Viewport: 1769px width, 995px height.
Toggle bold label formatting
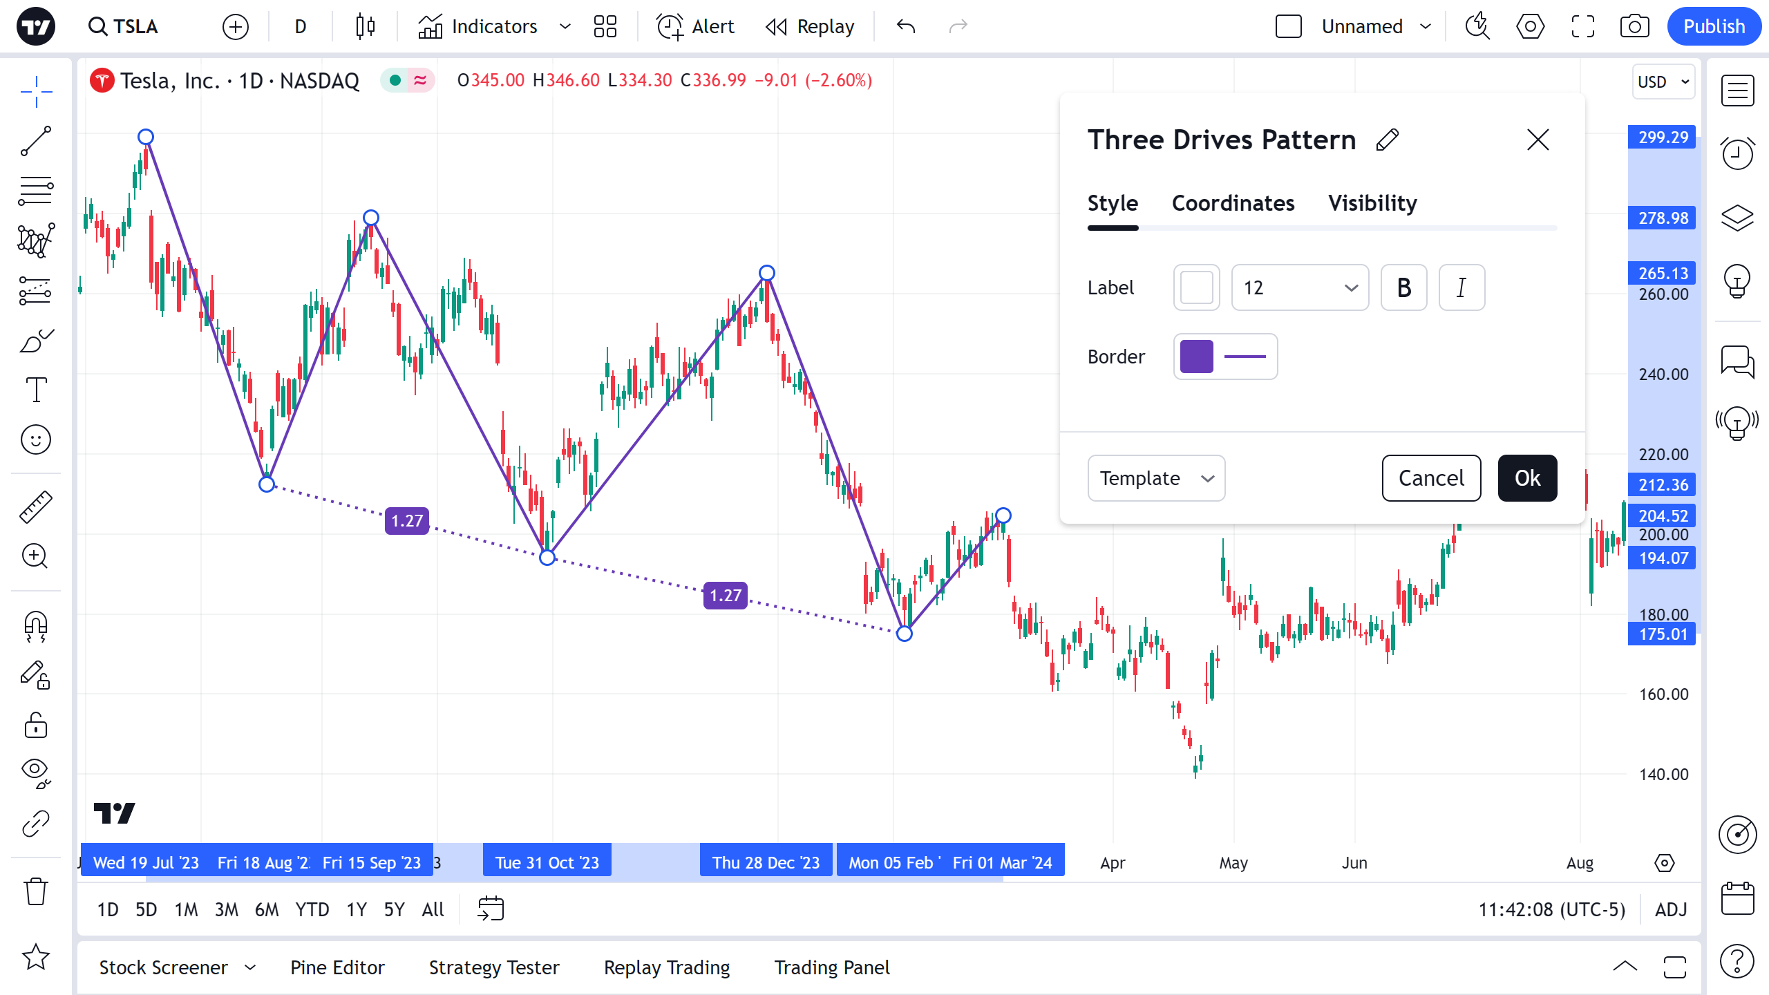point(1403,287)
